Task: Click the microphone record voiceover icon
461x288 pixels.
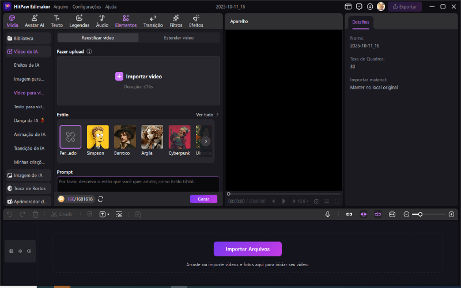Action: pos(327,214)
